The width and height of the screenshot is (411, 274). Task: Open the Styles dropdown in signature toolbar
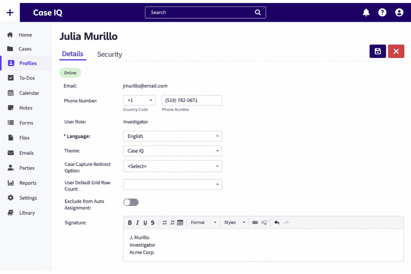coord(235,223)
